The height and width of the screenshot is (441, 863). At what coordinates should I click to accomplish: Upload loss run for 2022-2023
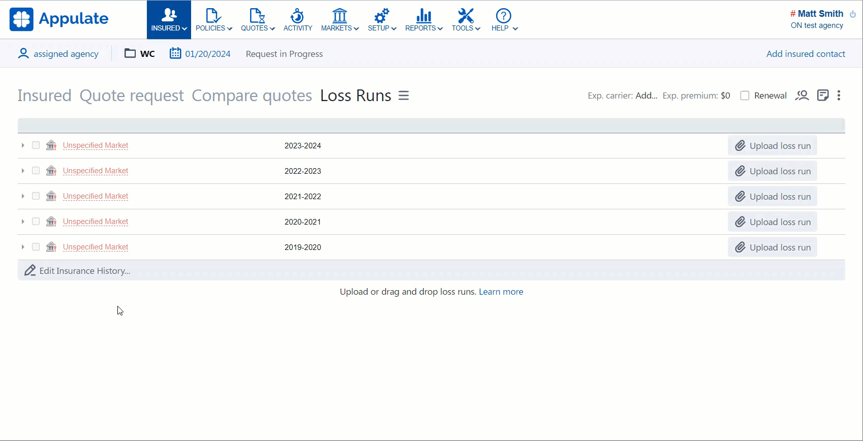[x=773, y=171]
